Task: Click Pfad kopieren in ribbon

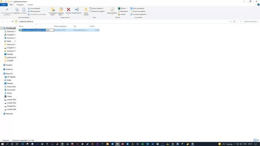Action: pos(34,11)
